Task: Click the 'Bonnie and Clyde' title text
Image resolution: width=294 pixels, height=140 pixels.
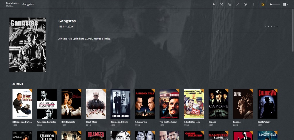Action: (x=119, y=122)
